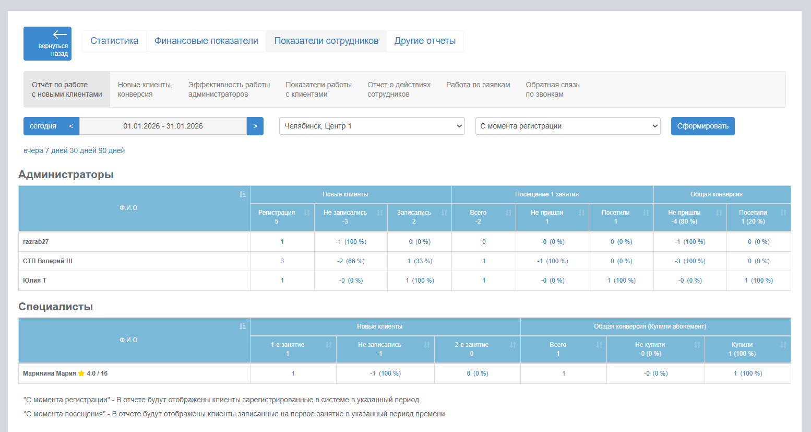
Task: Select Отчёт по работе с новыми клиентами
Action: point(67,89)
